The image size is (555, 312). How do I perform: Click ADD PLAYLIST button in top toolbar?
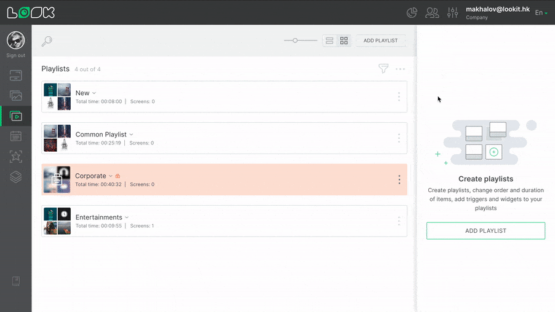click(x=380, y=41)
